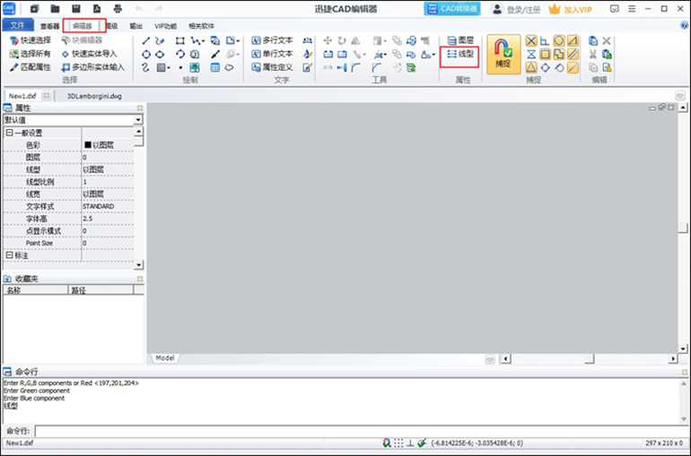This screenshot has height=456, width=691.
Task: Toggle triangle midpoint snap icon
Action: 531,67
